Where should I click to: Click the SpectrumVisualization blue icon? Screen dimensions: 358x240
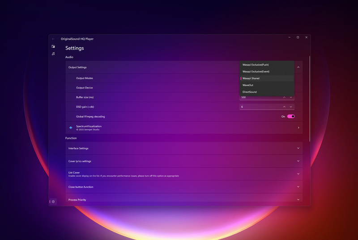click(x=71, y=128)
